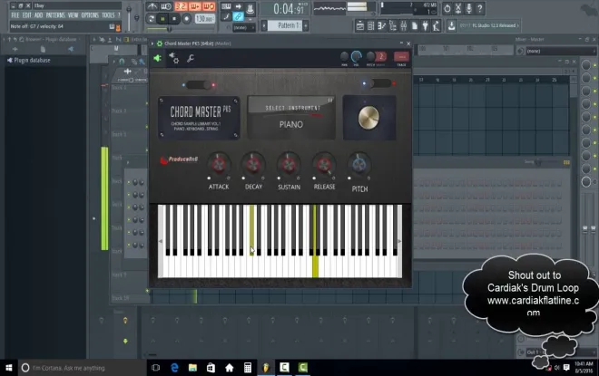Click the Chord Master green plug icon
Image resolution: width=599 pixels, height=376 pixels.
[x=157, y=58]
